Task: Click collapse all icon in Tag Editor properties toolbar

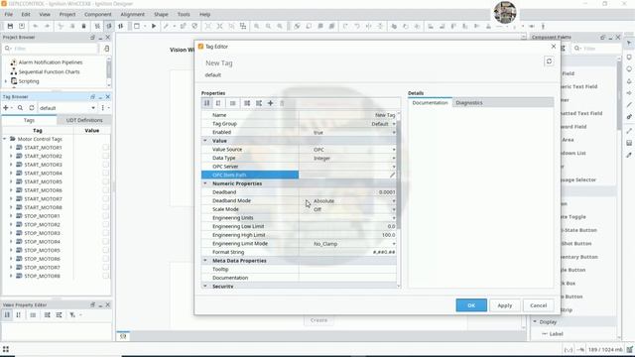Action: [x=258, y=103]
